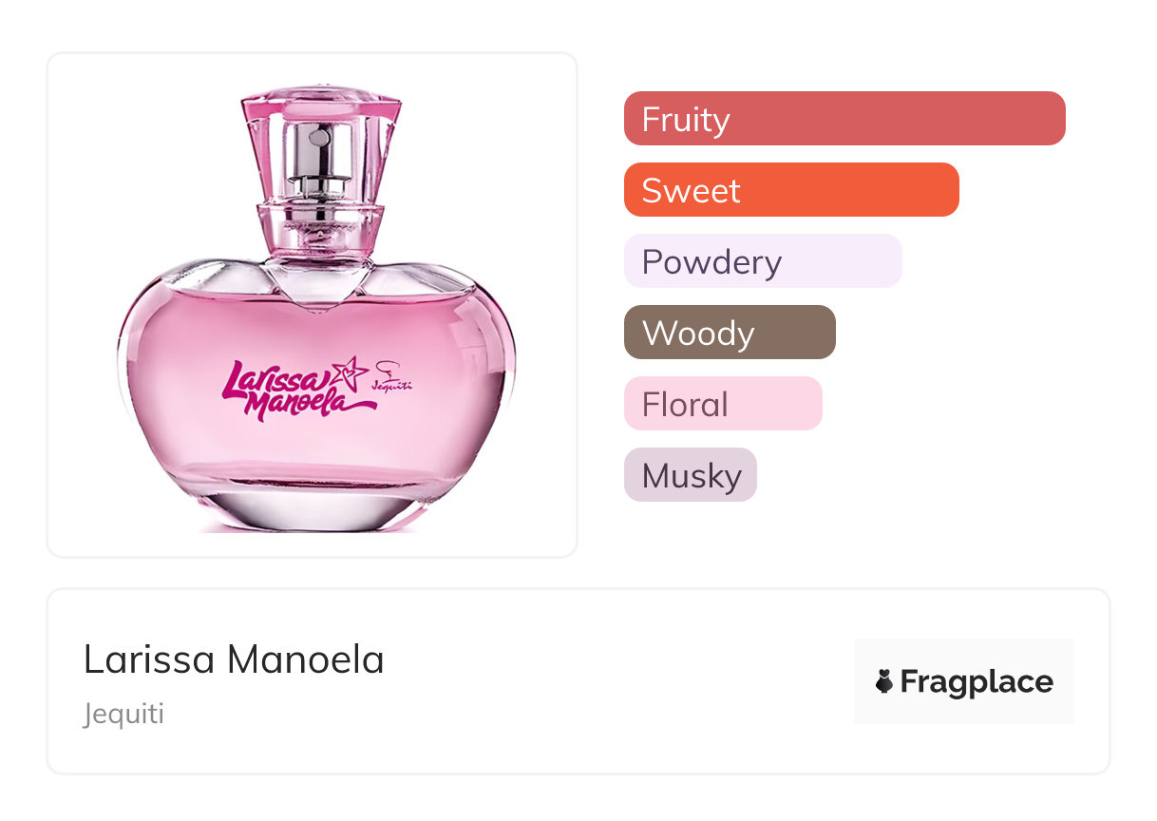This screenshot has width=1157, height=821.
Task: Click the Fragplace bottle logo icon
Action: pyautogui.click(x=884, y=681)
